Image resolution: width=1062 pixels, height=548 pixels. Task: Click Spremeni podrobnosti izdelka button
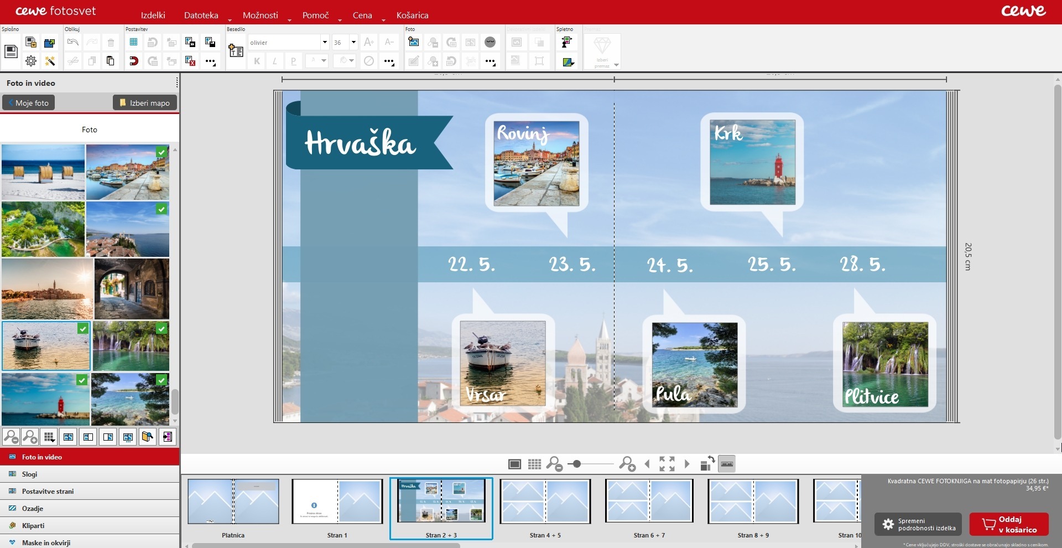(x=918, y=524)
